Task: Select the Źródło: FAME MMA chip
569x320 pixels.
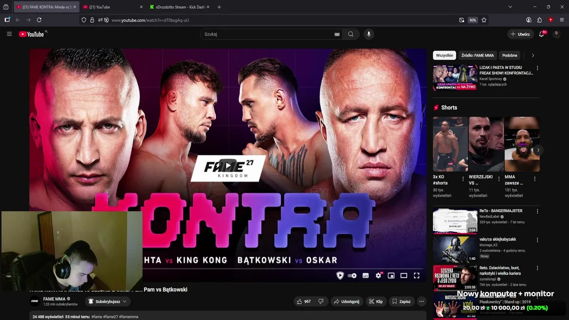Action: click(x=477, y=56)
